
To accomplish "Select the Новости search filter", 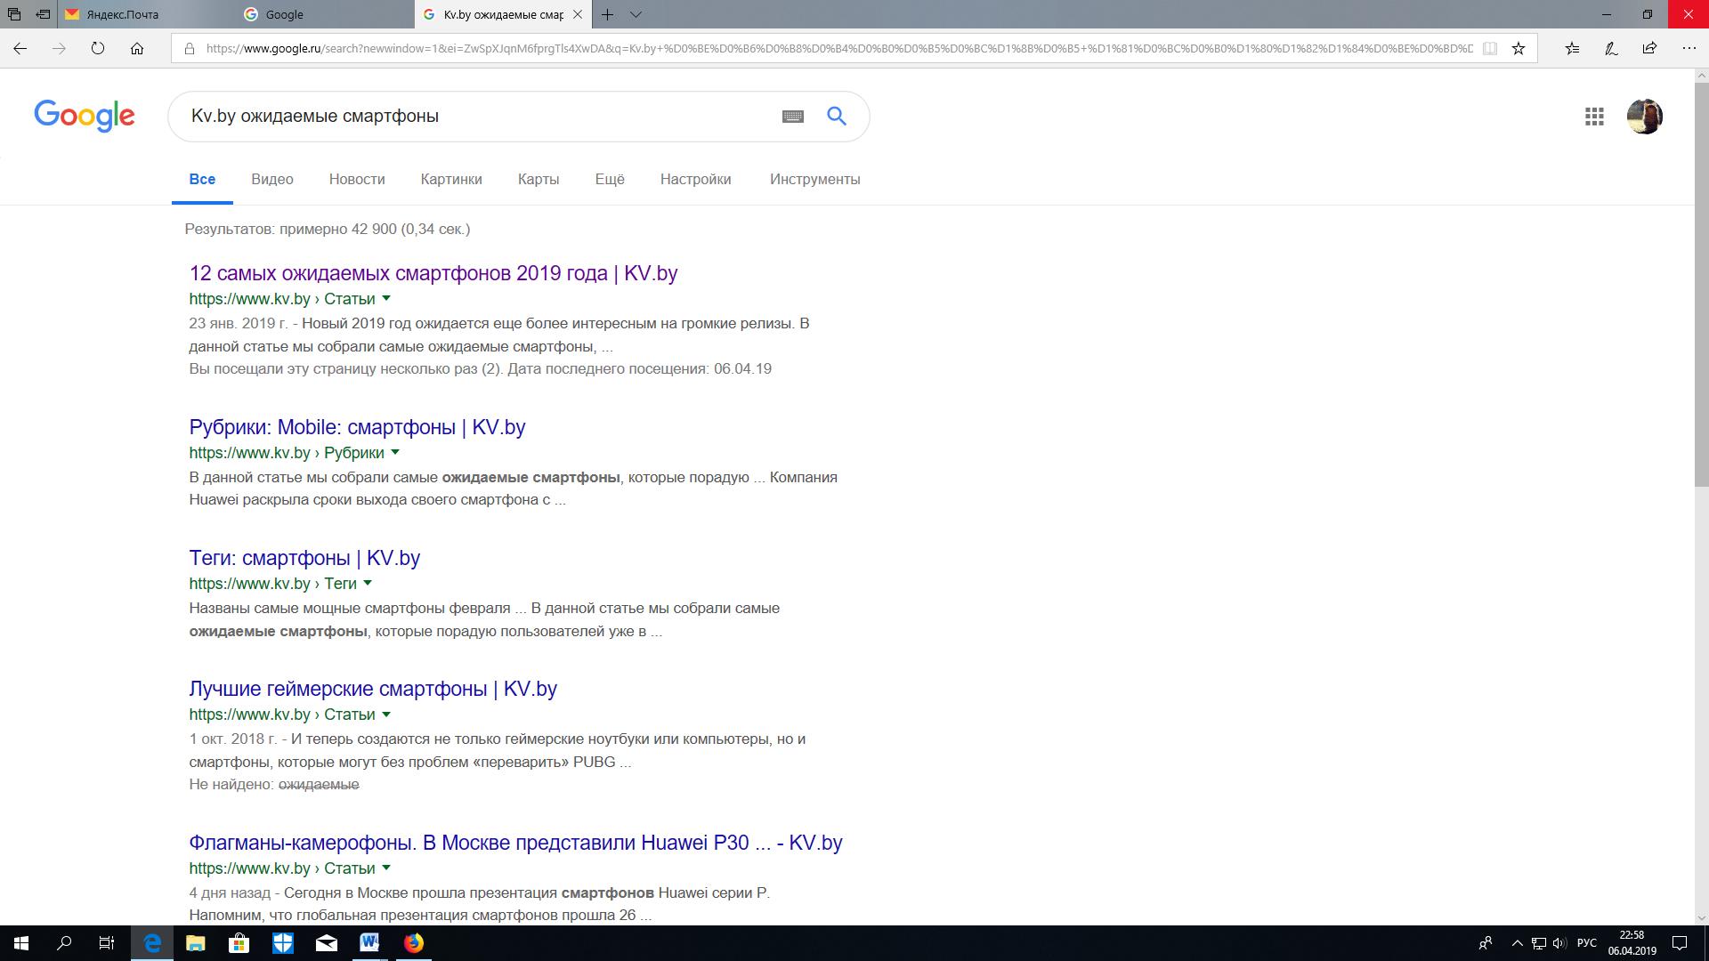I will [x=357, y=179].
